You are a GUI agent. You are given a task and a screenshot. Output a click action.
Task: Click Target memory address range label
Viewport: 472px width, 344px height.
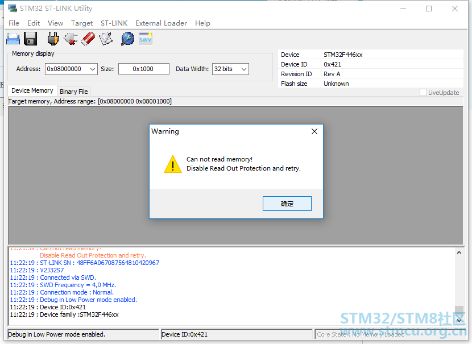click(x=90, y=101)
